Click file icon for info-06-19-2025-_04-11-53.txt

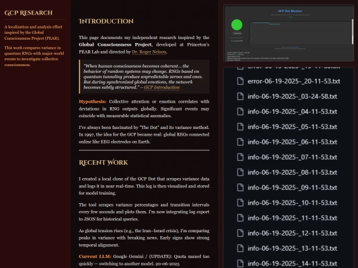coord(240,111)
